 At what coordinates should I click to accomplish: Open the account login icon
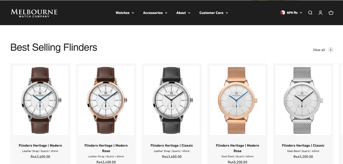[x=320, y=13]
